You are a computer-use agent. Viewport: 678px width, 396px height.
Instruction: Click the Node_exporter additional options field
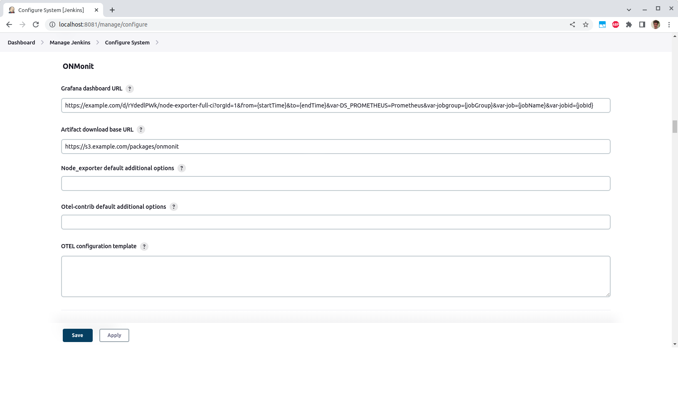[336, 183]
